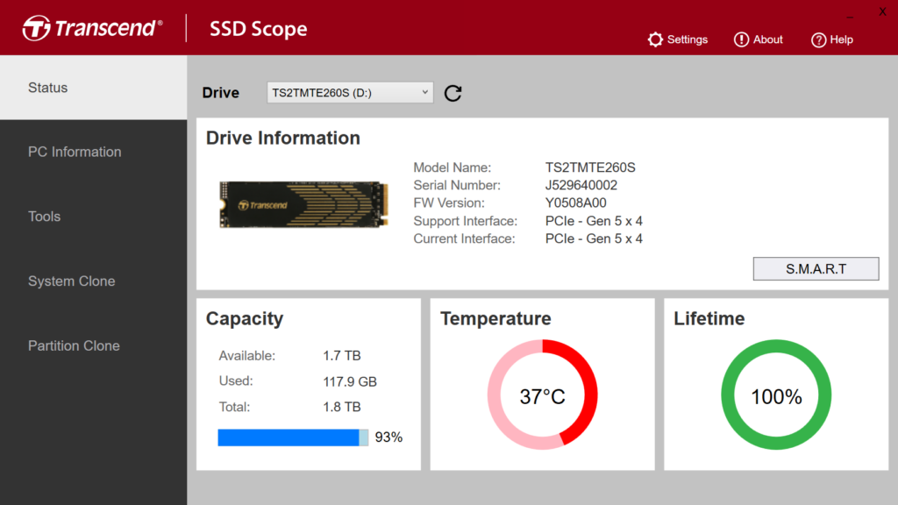Click the Help question mark icon
Screen dimensions: 898x505
pos(818,39)
